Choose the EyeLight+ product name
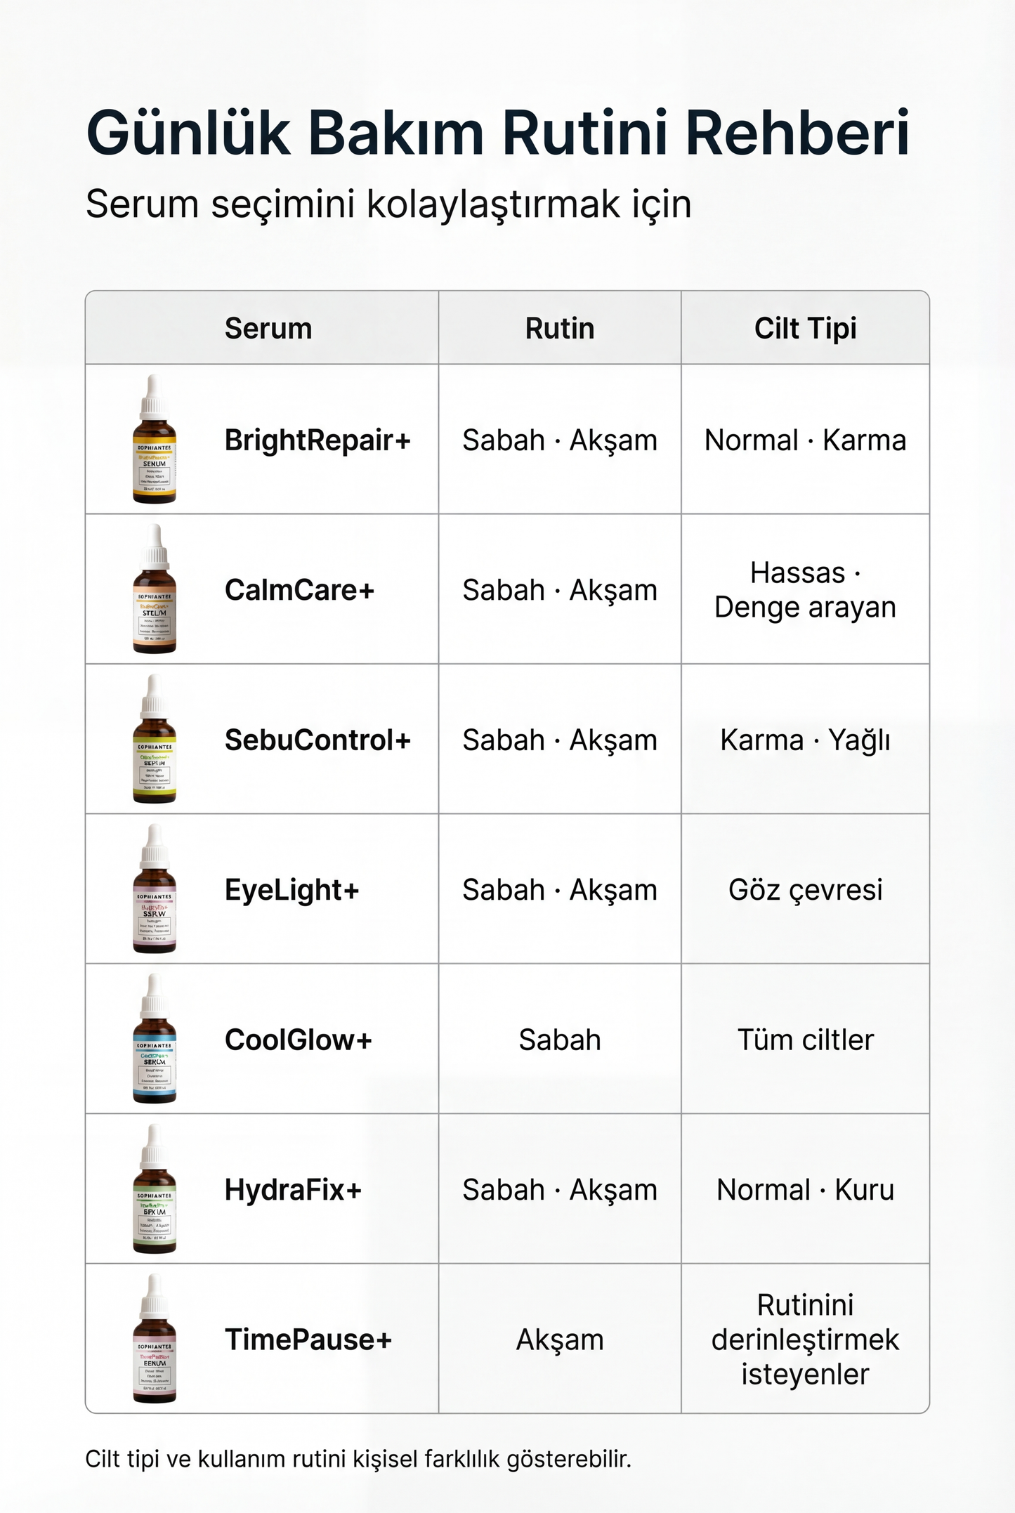 pyautogui.click(x=292, y=890)
